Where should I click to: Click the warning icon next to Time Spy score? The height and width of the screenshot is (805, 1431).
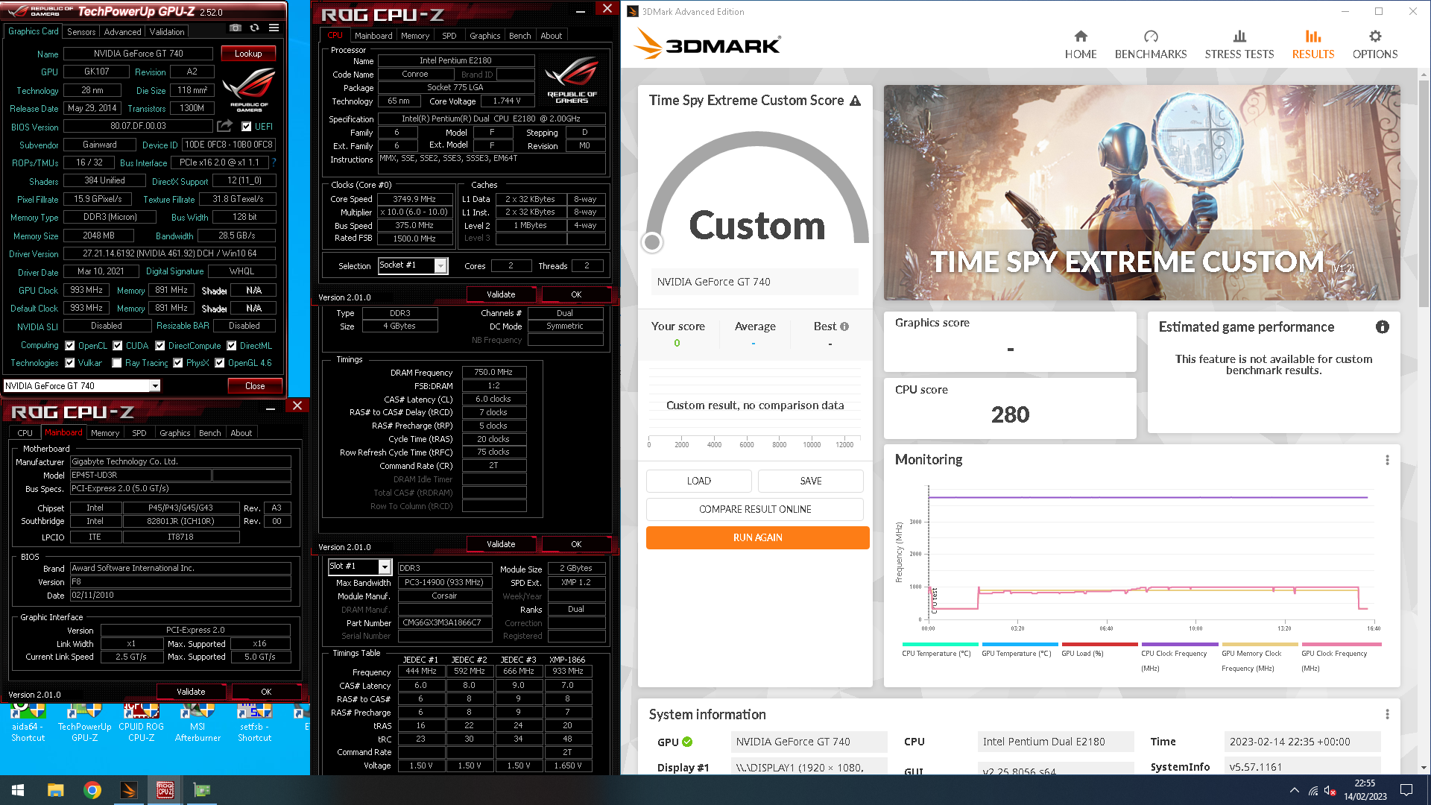coord(855,101)
